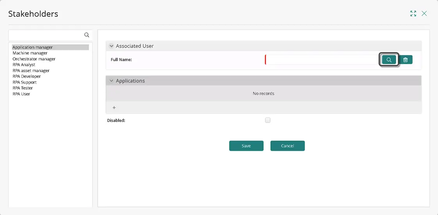This screenshot has height=215, width=438.
Task: Click the Cancel button
Action: click(287, 146)
